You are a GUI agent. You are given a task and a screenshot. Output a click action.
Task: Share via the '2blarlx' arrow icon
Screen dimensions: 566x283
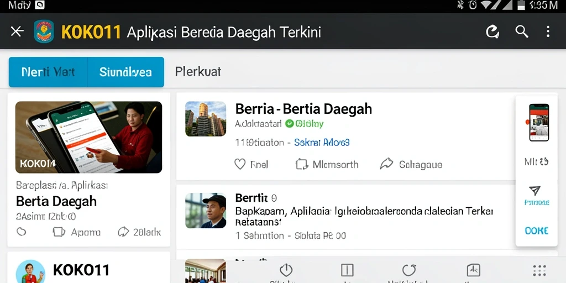tap(123, 232)
